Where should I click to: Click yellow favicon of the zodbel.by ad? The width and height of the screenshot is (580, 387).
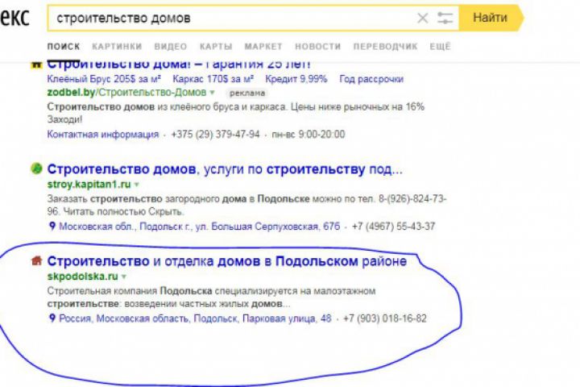coord(36,64)
